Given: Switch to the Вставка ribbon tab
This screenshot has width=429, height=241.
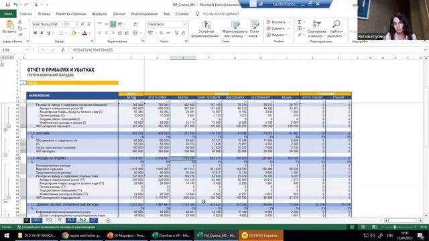Looking at the screenshot, I should point(44,13).
